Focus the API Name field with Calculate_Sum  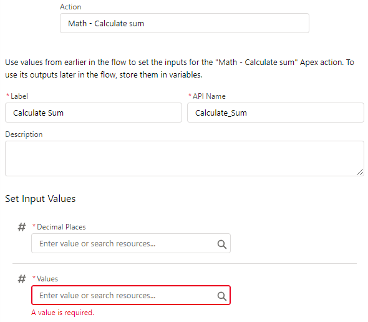tap(276, 113)
